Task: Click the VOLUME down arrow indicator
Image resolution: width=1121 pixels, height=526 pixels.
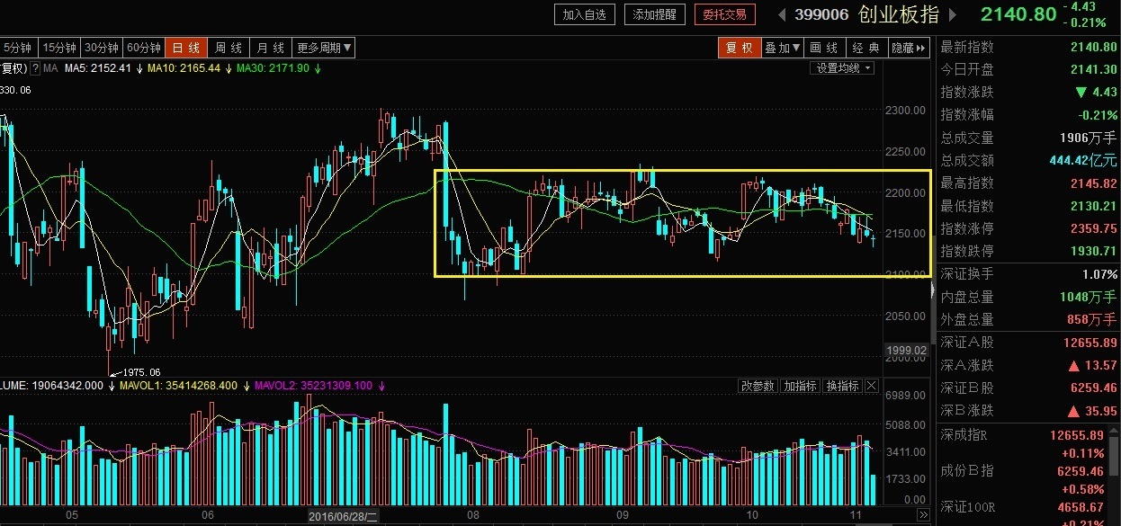Action: pyautogui.click(x=112, y=386)
